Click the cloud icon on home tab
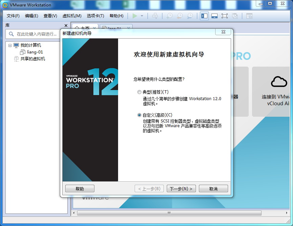The width and height of the screenshot is (293, 226). click(x=279, y=82)
